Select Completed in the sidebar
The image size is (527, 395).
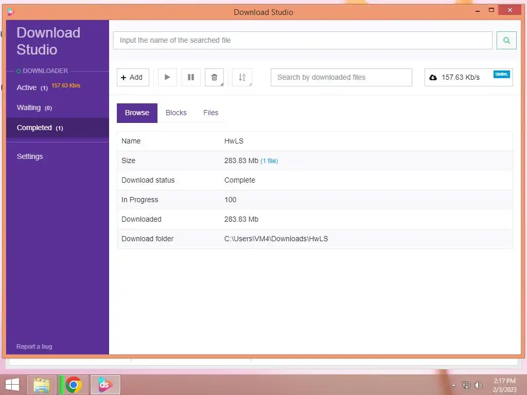tap(58, 128)
